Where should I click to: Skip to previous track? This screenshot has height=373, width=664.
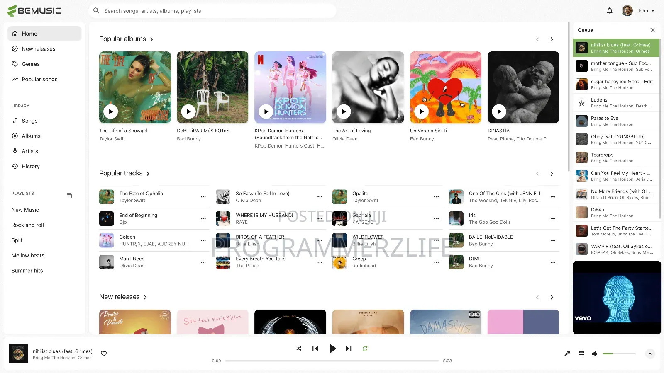coord(315,349)
